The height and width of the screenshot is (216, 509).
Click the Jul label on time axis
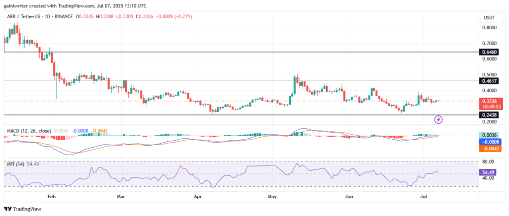tap(424, 196)
